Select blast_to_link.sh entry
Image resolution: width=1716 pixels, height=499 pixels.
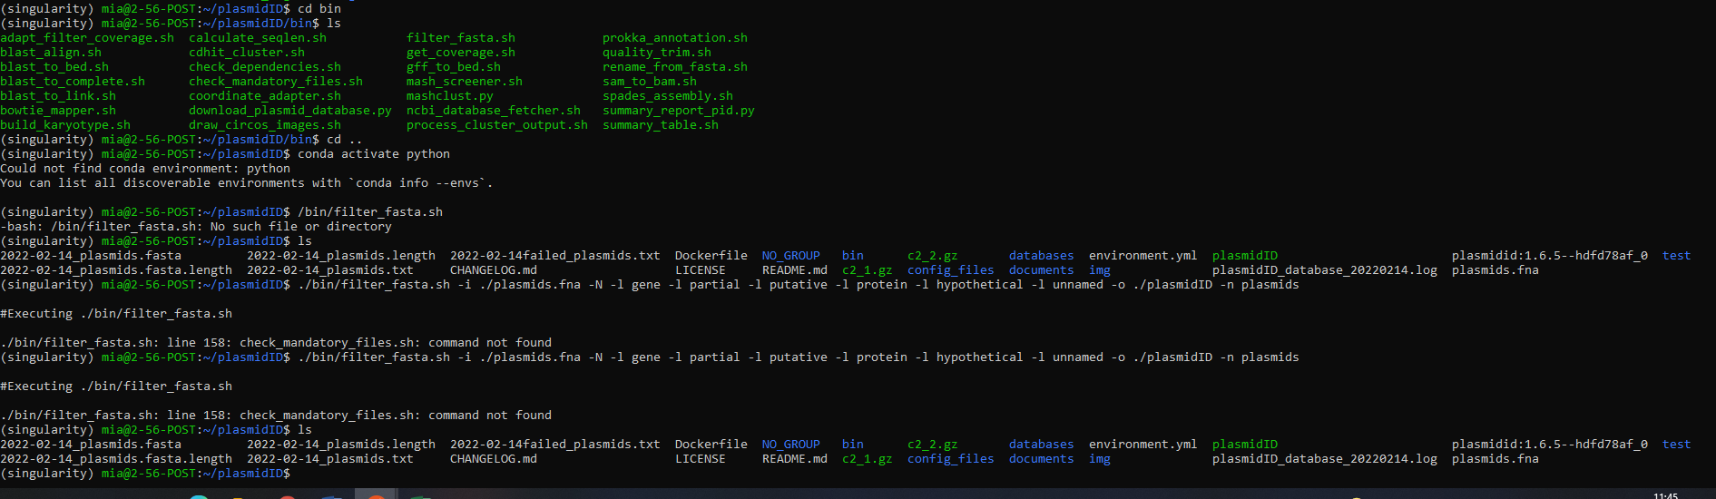tap(58, 96)
